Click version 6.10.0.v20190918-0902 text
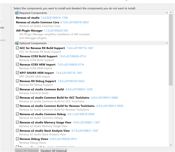 pyautogui.click(x=75, y=22)
